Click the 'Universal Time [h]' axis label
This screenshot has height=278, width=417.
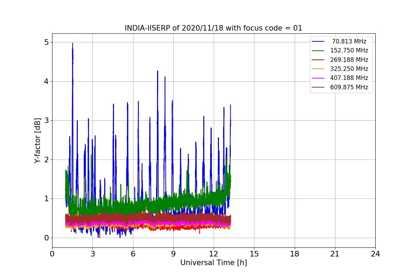click(214, 263)
